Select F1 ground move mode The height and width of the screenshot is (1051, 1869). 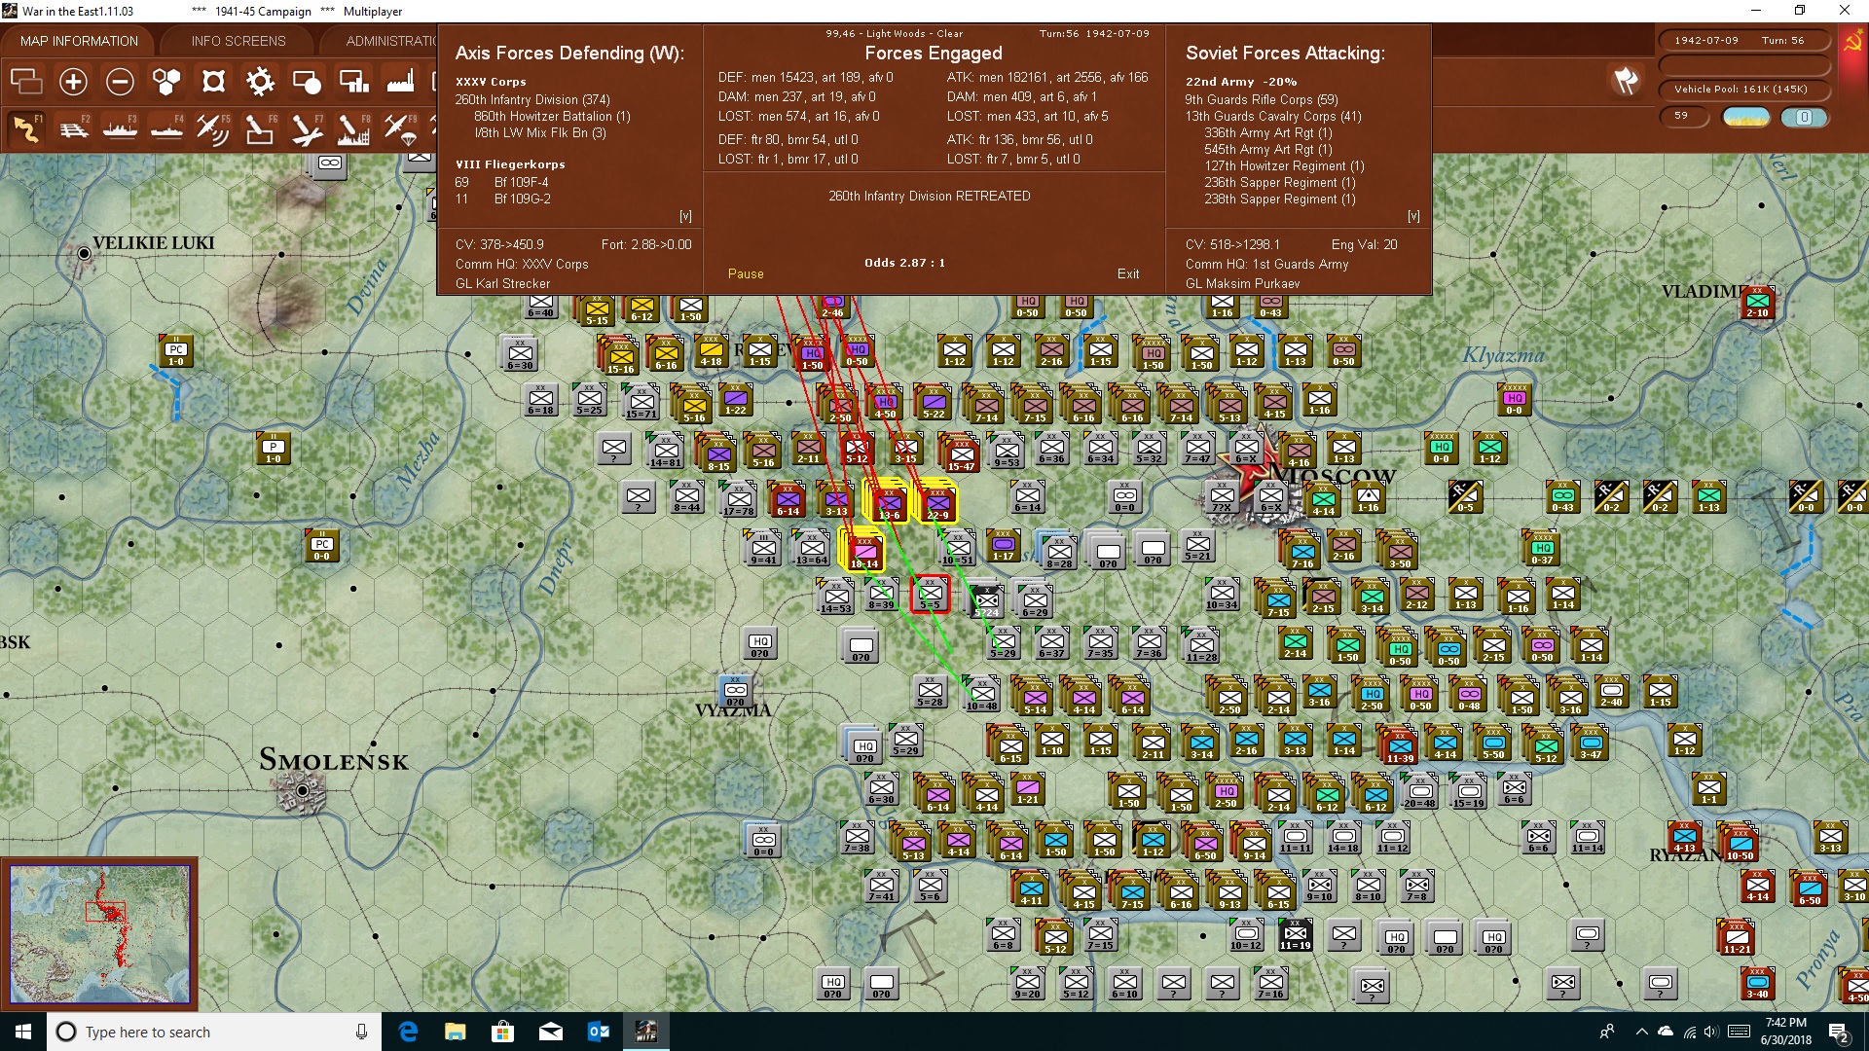click(x=26, y=128)
